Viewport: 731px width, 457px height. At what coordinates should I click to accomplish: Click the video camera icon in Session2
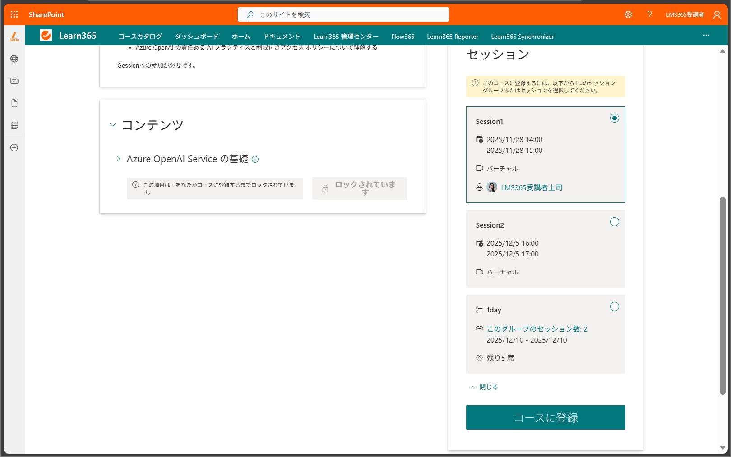click(x=480, y=272)
